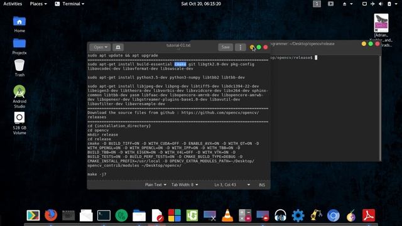Click the volume icon in the top bar
This screenshot has width=402, height=226.
[x=381, y=4]
